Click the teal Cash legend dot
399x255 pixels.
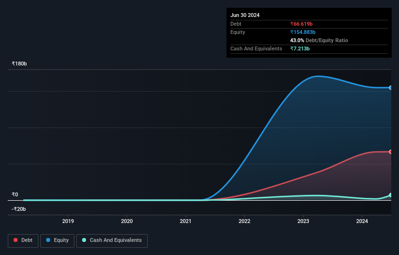(x=84, y=240)
